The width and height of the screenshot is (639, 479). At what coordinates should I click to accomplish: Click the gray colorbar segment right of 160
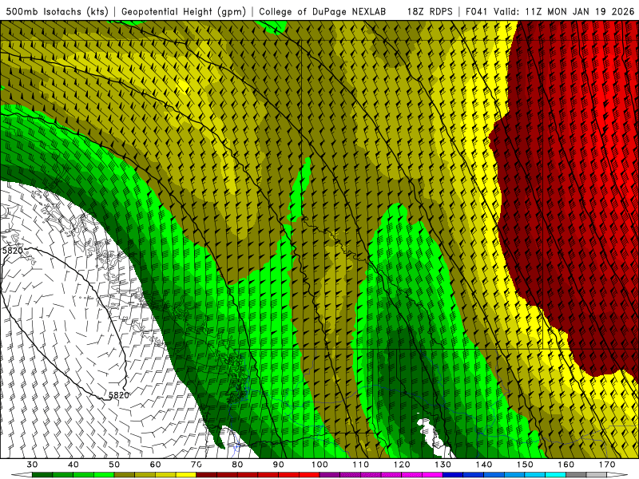click(x=576, y=475)
